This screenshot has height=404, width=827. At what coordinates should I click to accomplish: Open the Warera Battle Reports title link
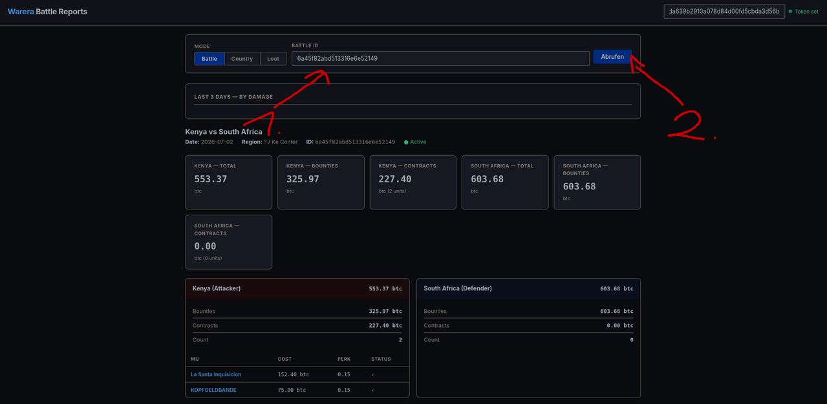tap(47, 12)
